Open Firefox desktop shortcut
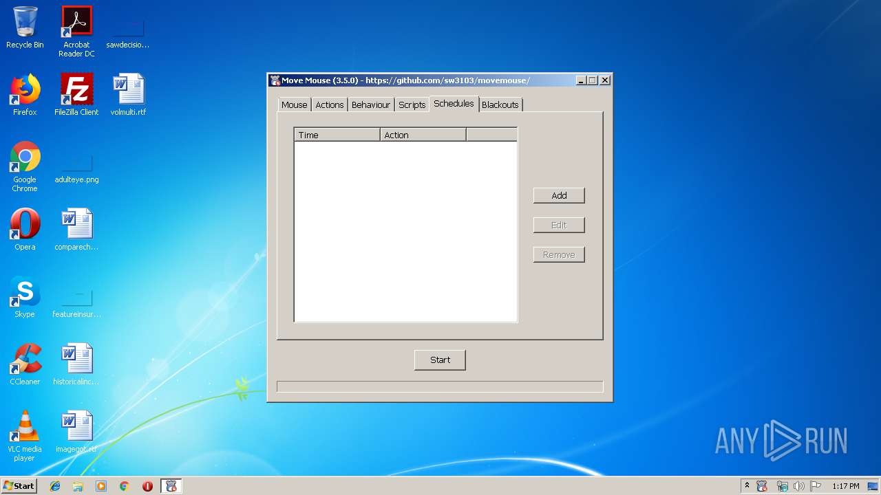The width and height of the screenshot is (881, 495). [25, 95]
